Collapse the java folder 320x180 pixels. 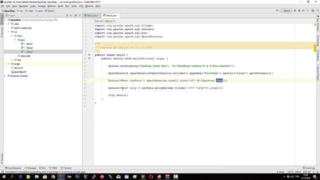click(15, 40)
